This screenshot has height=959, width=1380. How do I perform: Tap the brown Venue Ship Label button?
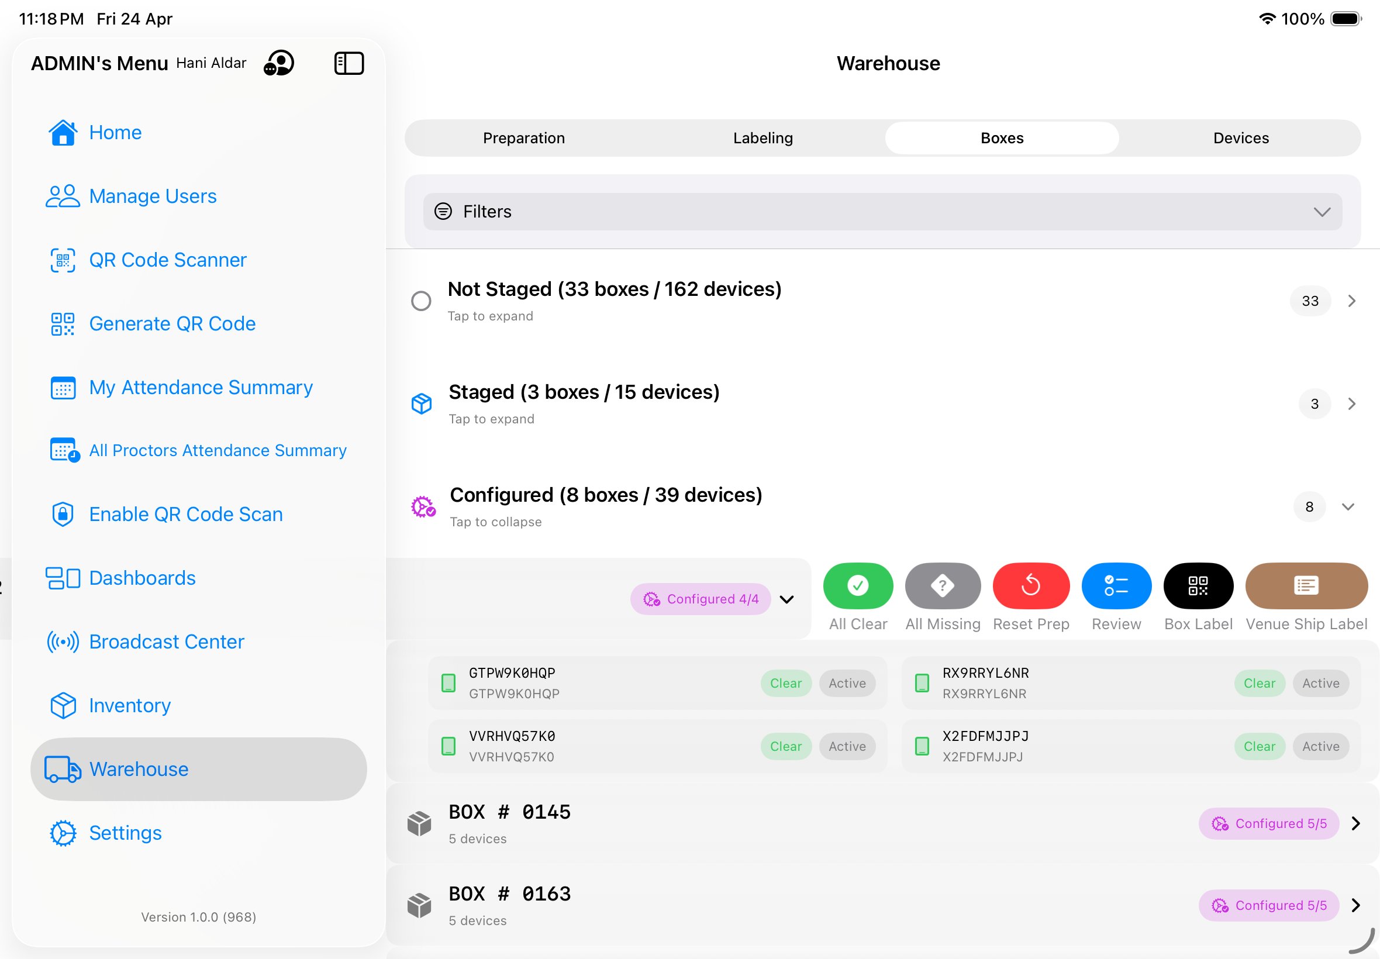[x=1306, y=585]
